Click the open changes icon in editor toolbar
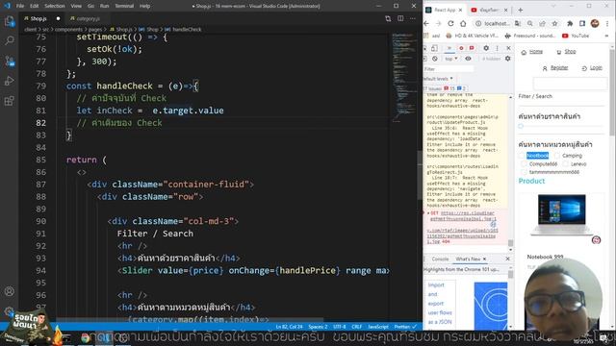This screenshot has width=616, height=346. tap(388, 18)
